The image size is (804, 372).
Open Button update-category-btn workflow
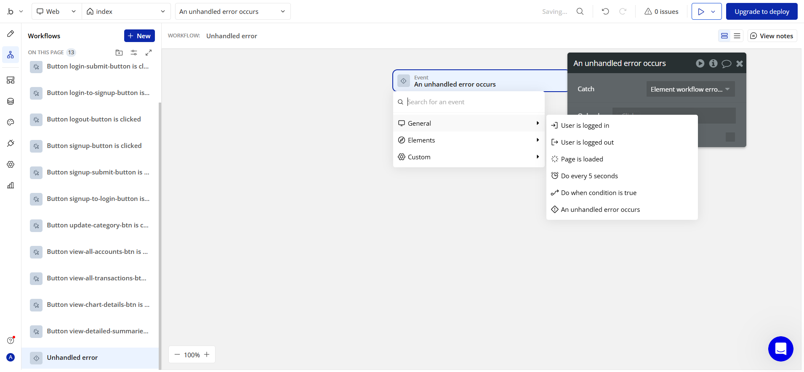pos(90,225)
